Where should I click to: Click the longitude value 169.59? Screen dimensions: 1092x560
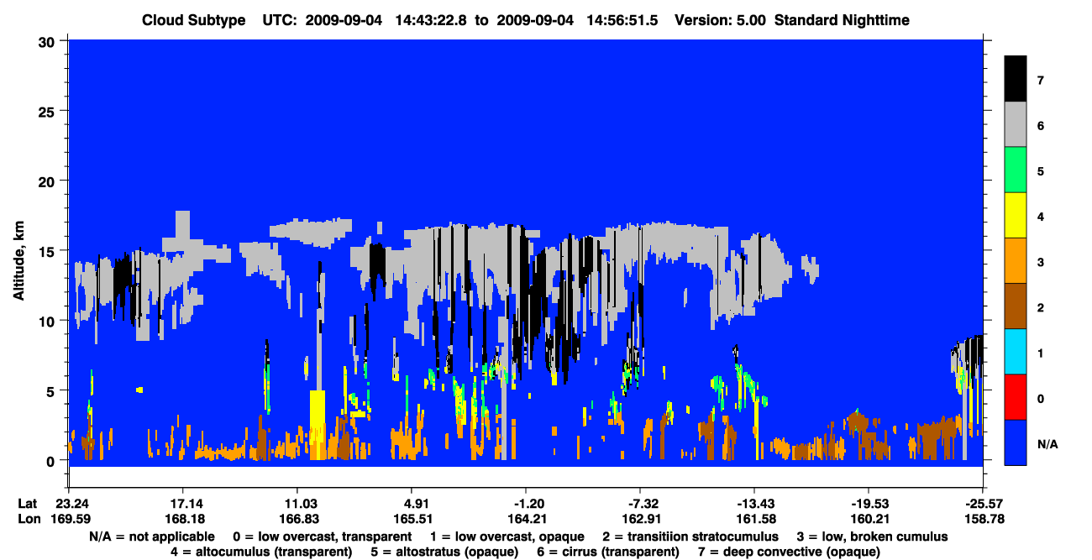click(72, 519)
